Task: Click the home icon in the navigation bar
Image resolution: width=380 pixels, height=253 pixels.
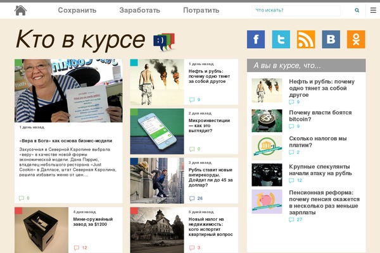Action: pos(21,10)
